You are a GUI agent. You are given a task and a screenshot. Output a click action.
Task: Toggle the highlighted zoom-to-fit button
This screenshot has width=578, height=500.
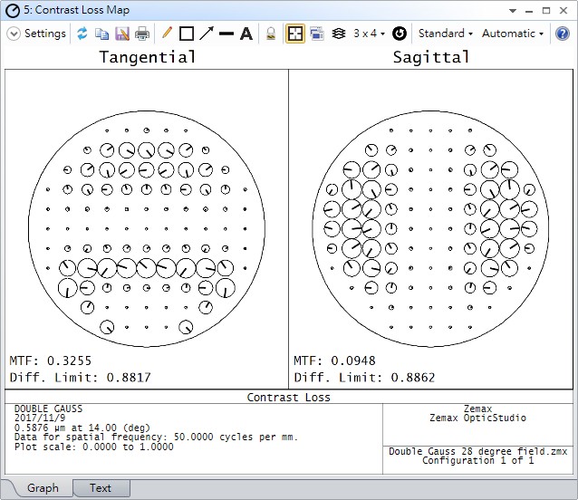coord(295,34)
